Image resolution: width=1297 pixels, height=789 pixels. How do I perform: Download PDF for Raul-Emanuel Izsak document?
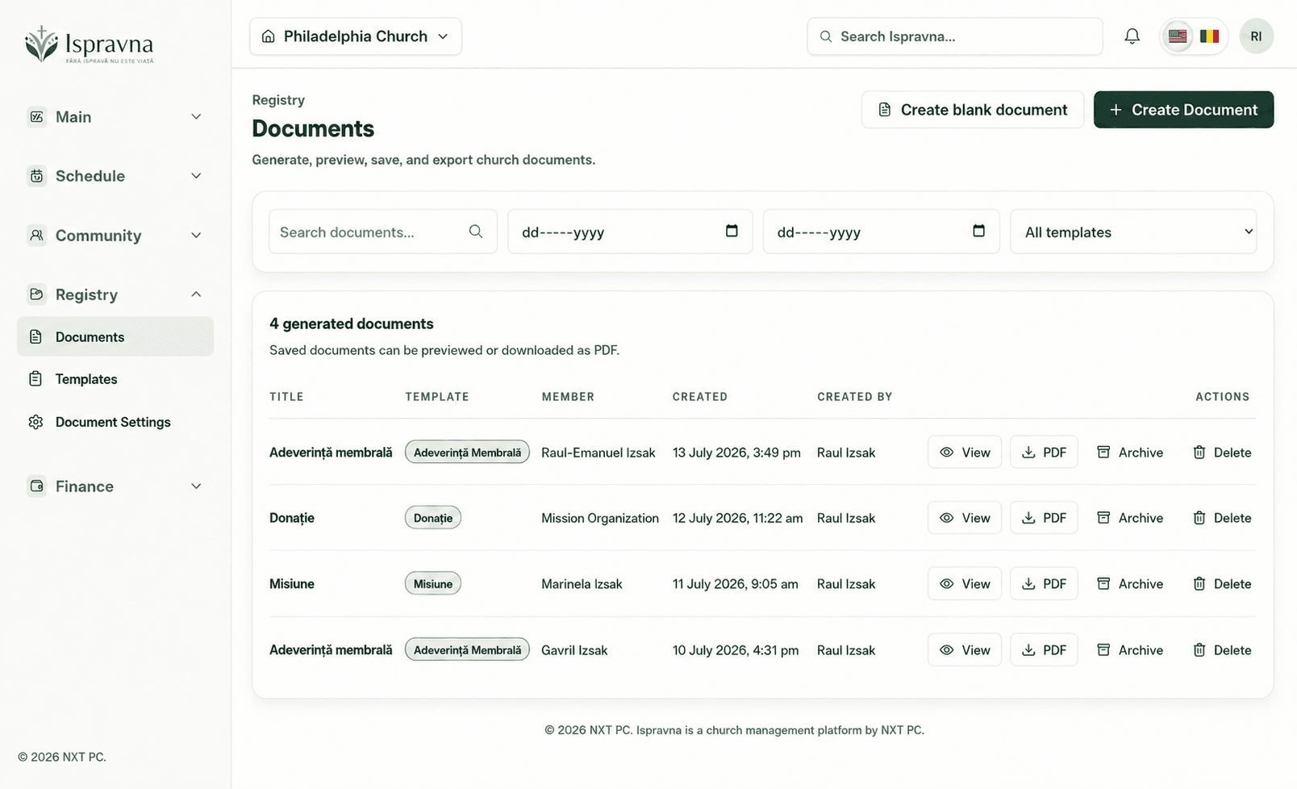pos(1044,453)
